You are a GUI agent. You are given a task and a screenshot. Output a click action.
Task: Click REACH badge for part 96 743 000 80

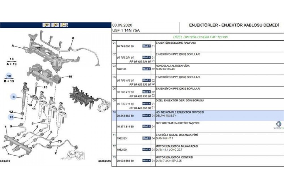(146, 46)
